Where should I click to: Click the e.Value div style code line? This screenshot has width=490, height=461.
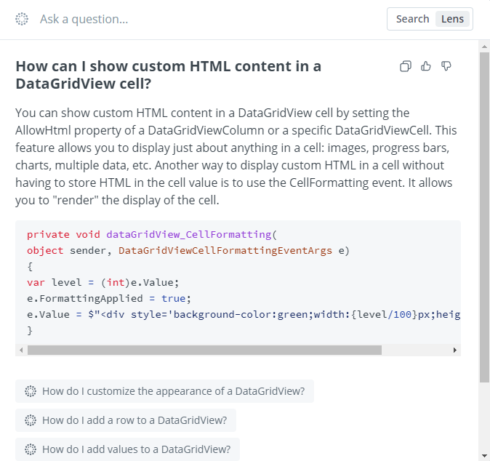244,314
